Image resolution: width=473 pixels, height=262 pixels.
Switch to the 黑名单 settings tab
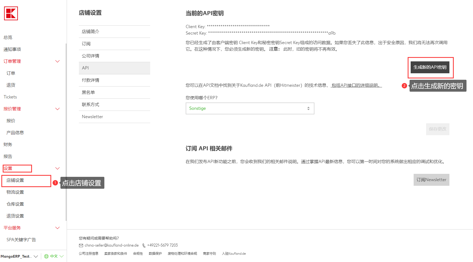click(114, 92)
